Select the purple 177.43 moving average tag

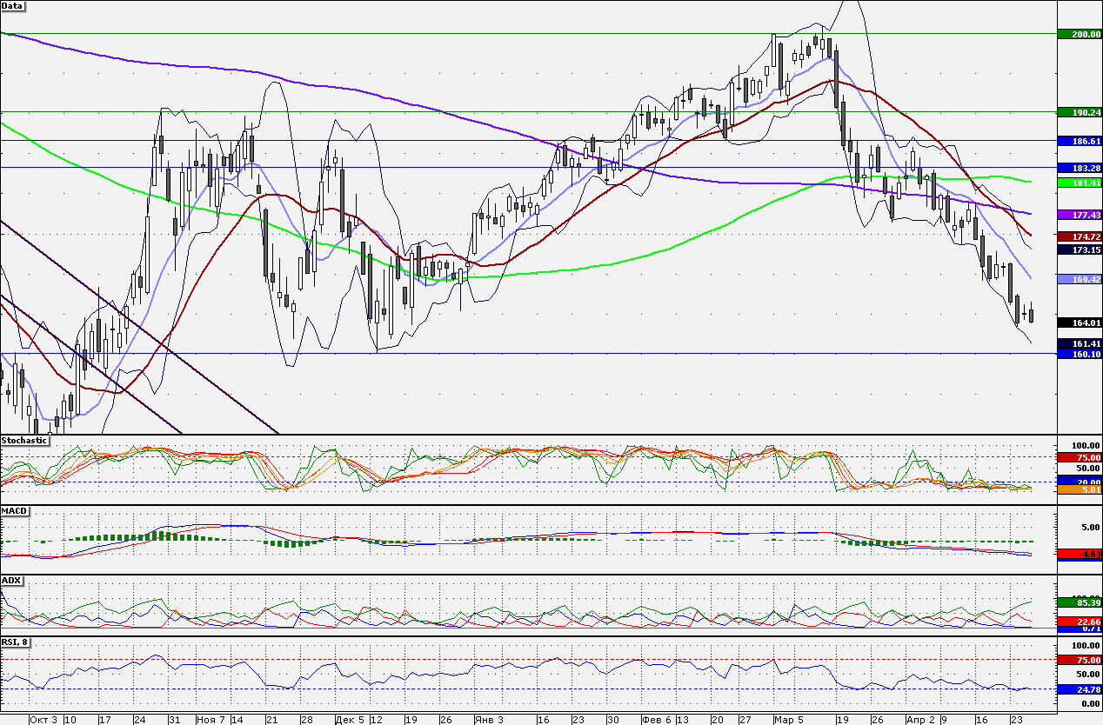pyautogui.click(x=1079, y=214)
